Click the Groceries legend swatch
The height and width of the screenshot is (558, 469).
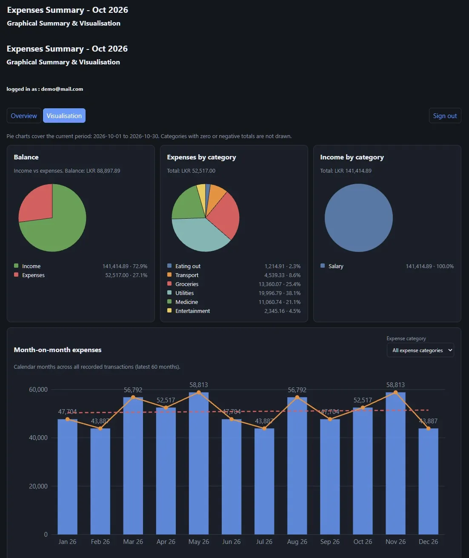[169, 283]
